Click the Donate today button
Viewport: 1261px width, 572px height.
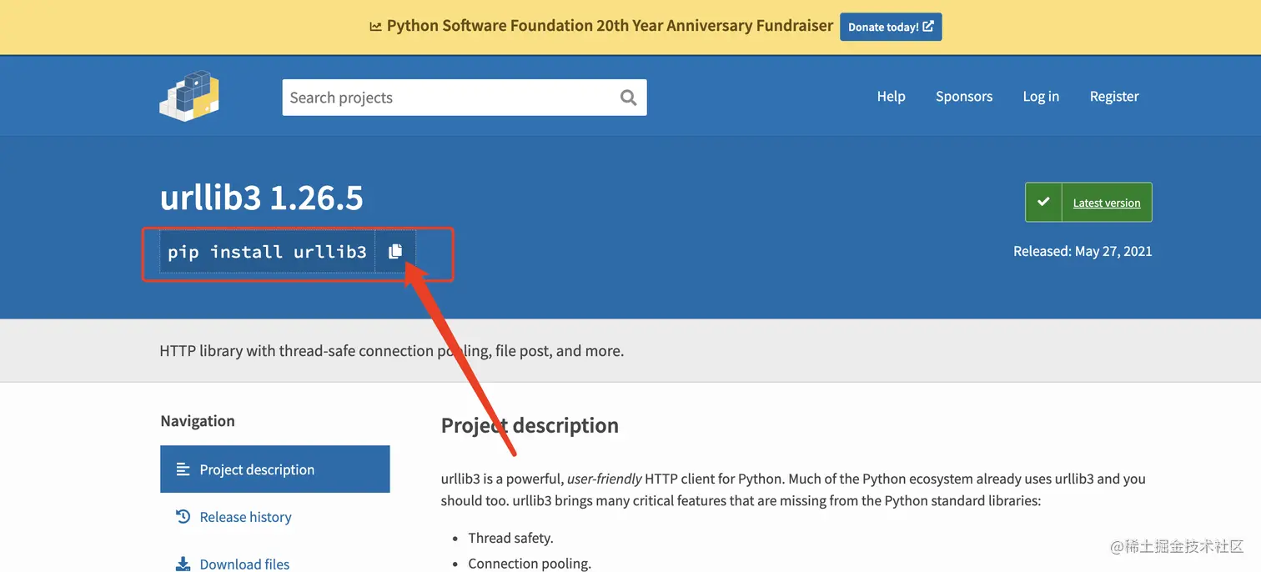(x=890, y=27)
